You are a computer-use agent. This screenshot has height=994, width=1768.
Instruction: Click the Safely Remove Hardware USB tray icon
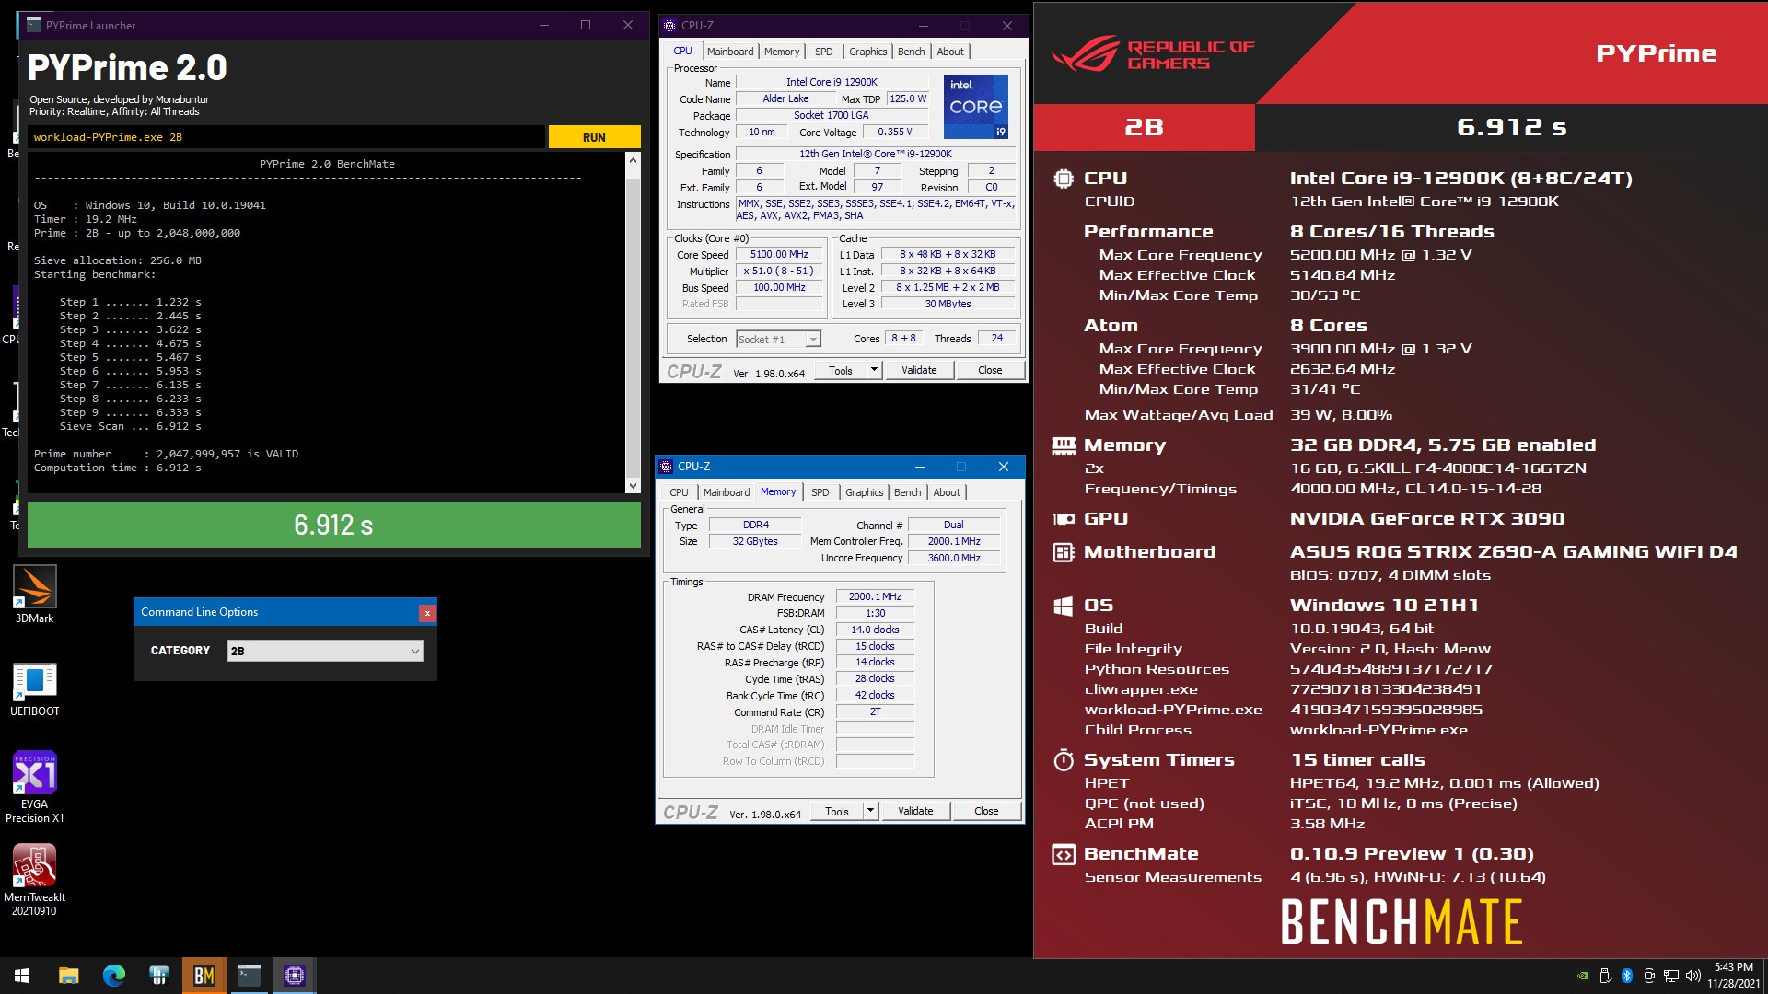1605,976
